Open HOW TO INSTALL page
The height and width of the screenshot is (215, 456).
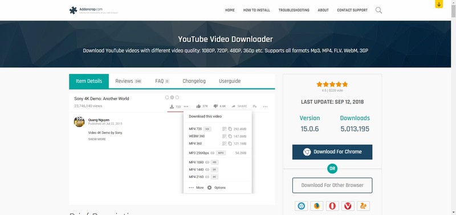[256, 10]
